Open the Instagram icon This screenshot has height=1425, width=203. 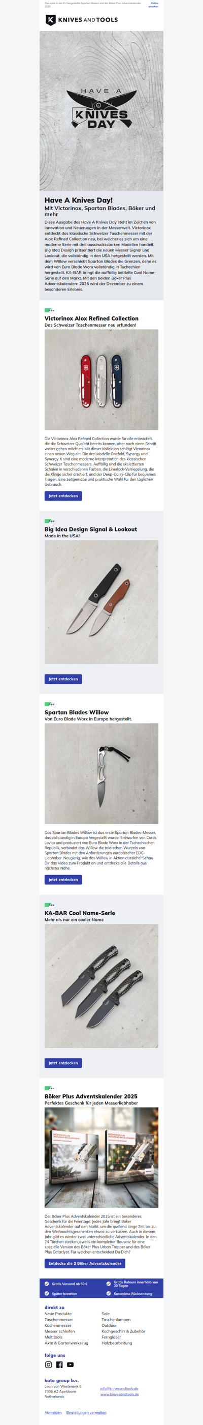pyautogui.click(x=49, y=1364)
